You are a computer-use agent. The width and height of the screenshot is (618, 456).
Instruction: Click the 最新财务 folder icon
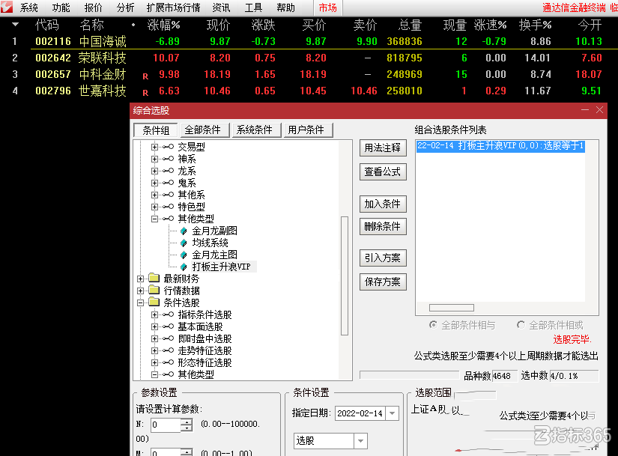click(x=154, y=279)
